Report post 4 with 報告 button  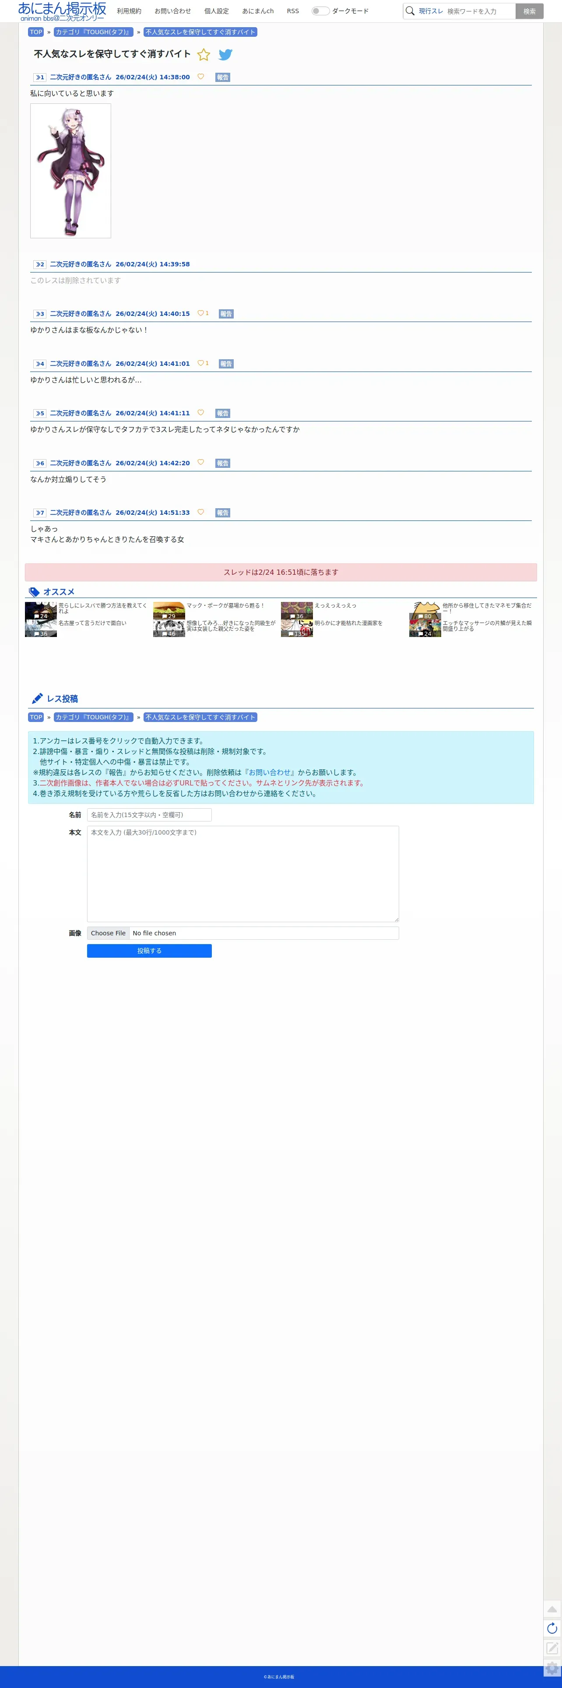[226, 364]
